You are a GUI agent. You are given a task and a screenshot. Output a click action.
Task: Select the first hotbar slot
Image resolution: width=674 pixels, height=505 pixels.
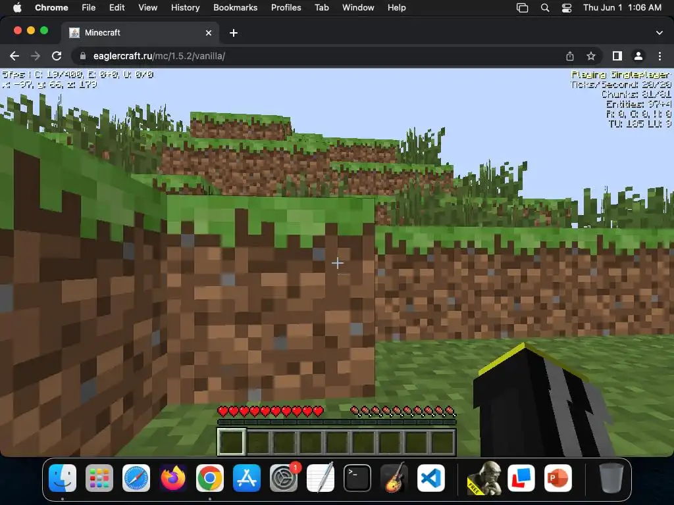tap(231, 441)
